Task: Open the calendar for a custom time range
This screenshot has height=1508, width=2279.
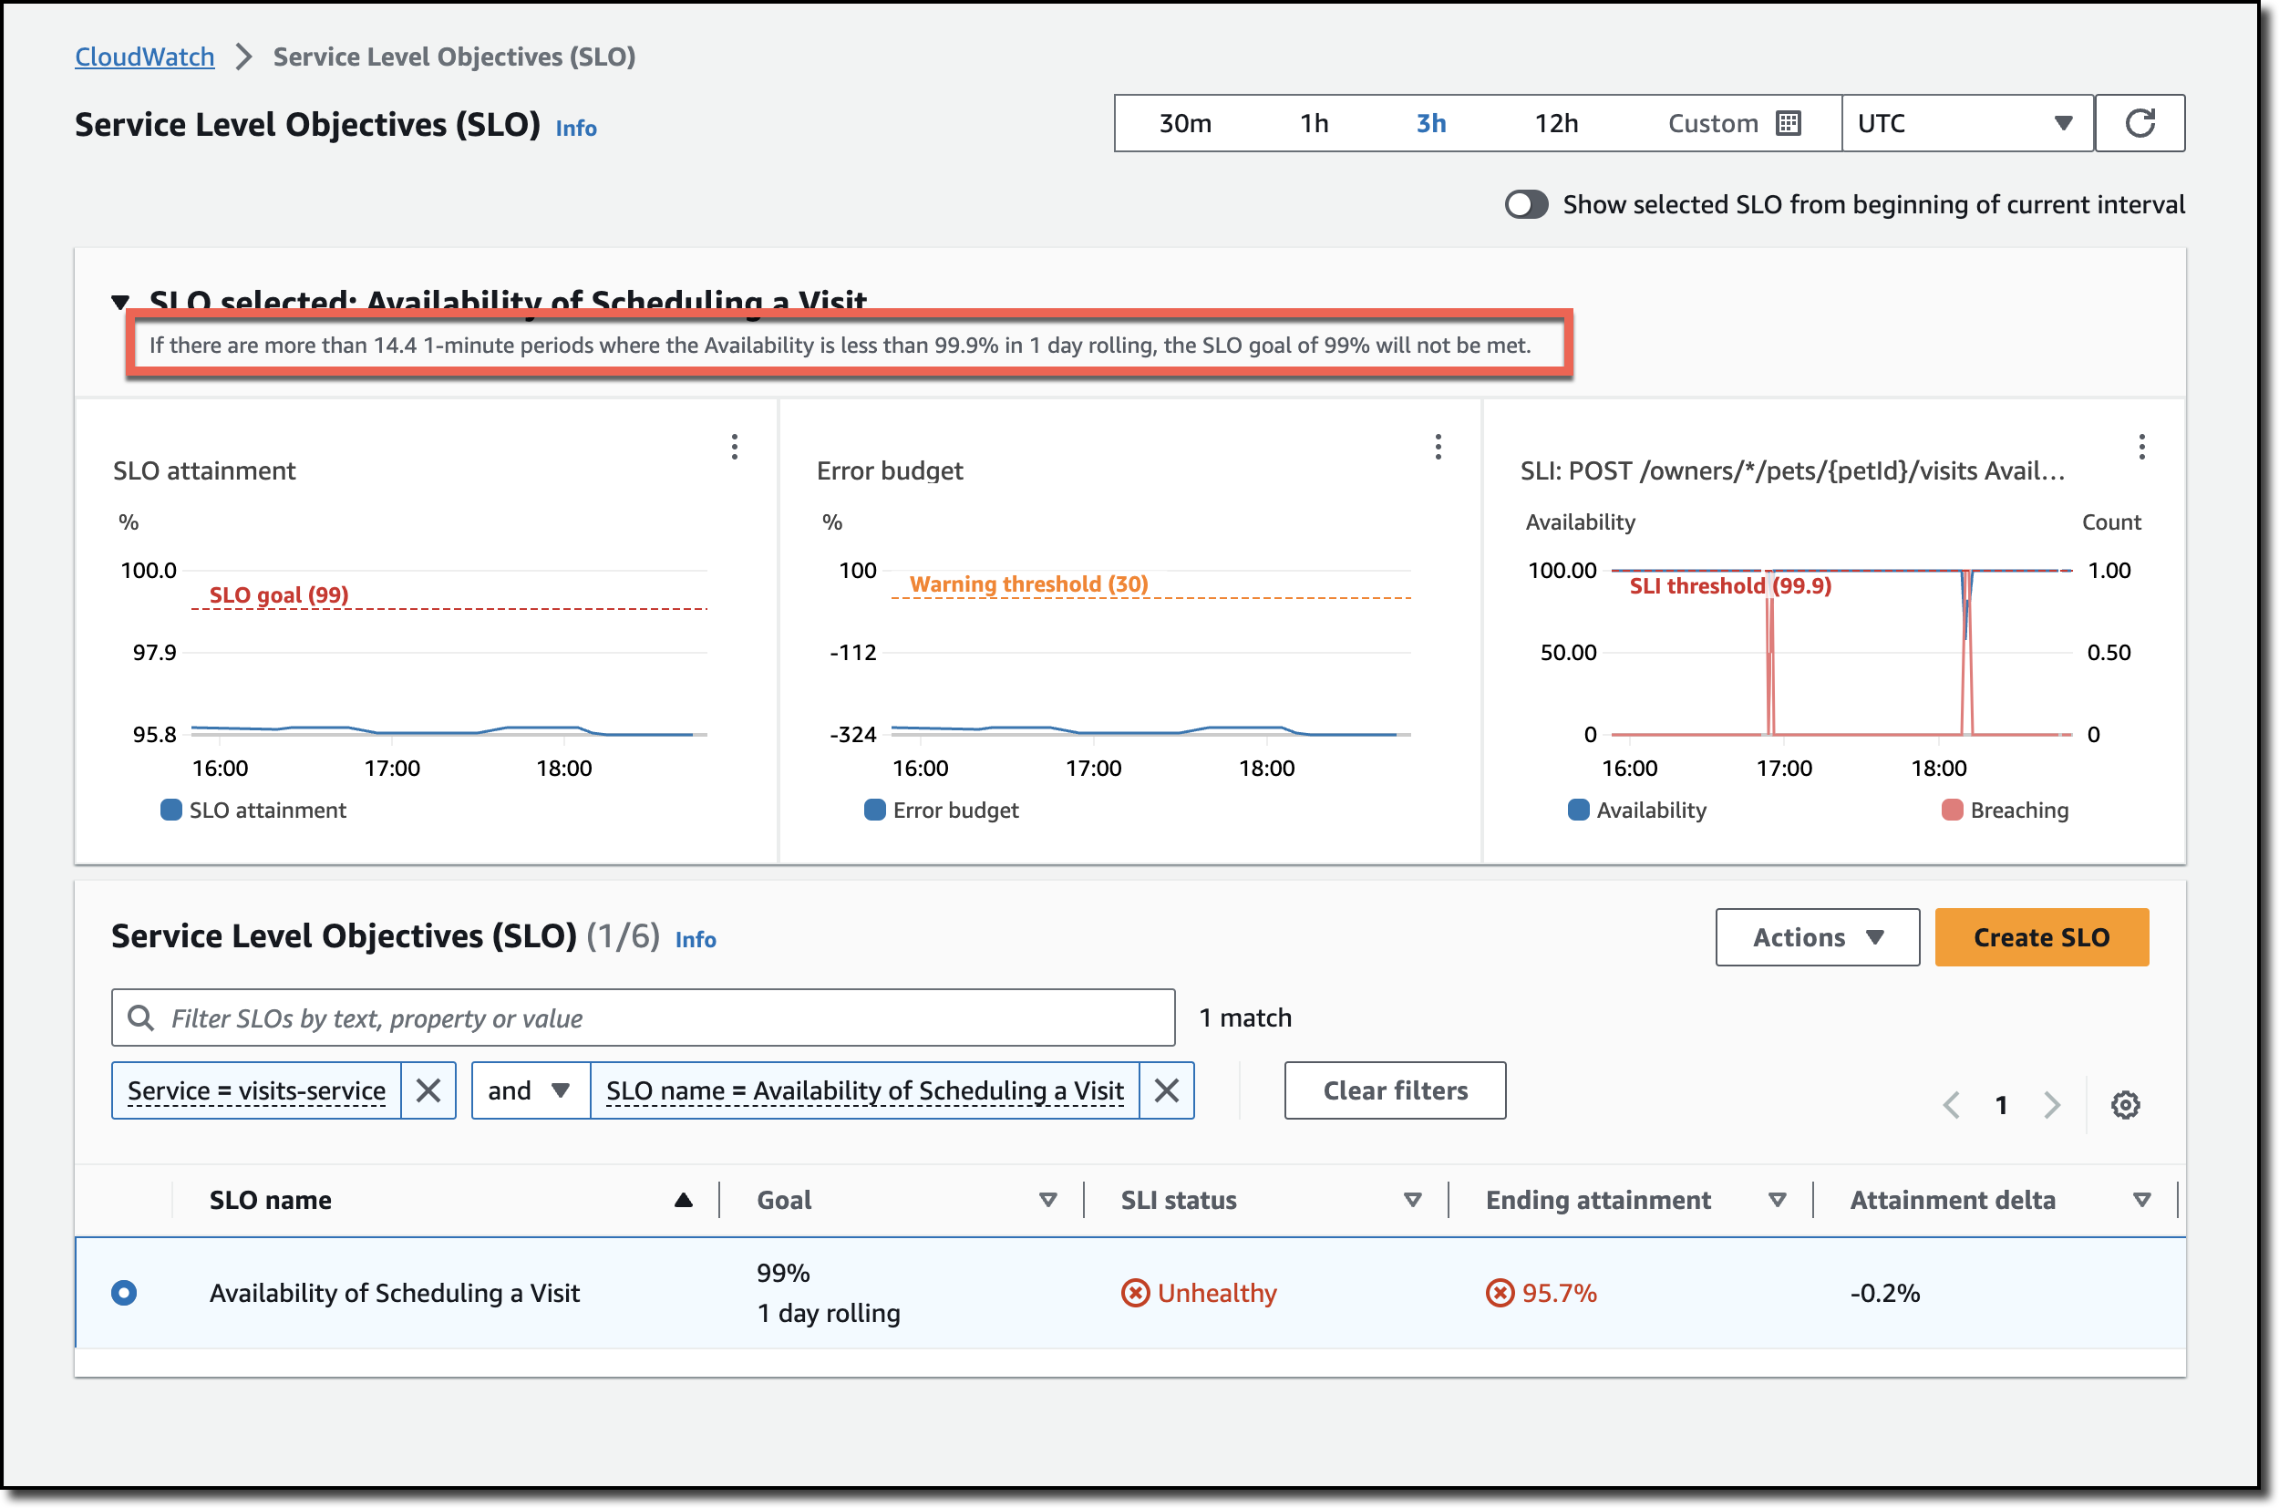Action: click(x=1787, y=123)
